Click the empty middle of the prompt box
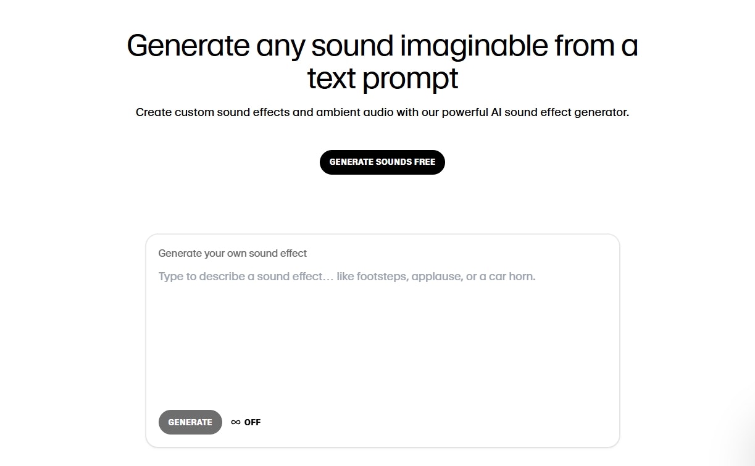 point(382,346)
